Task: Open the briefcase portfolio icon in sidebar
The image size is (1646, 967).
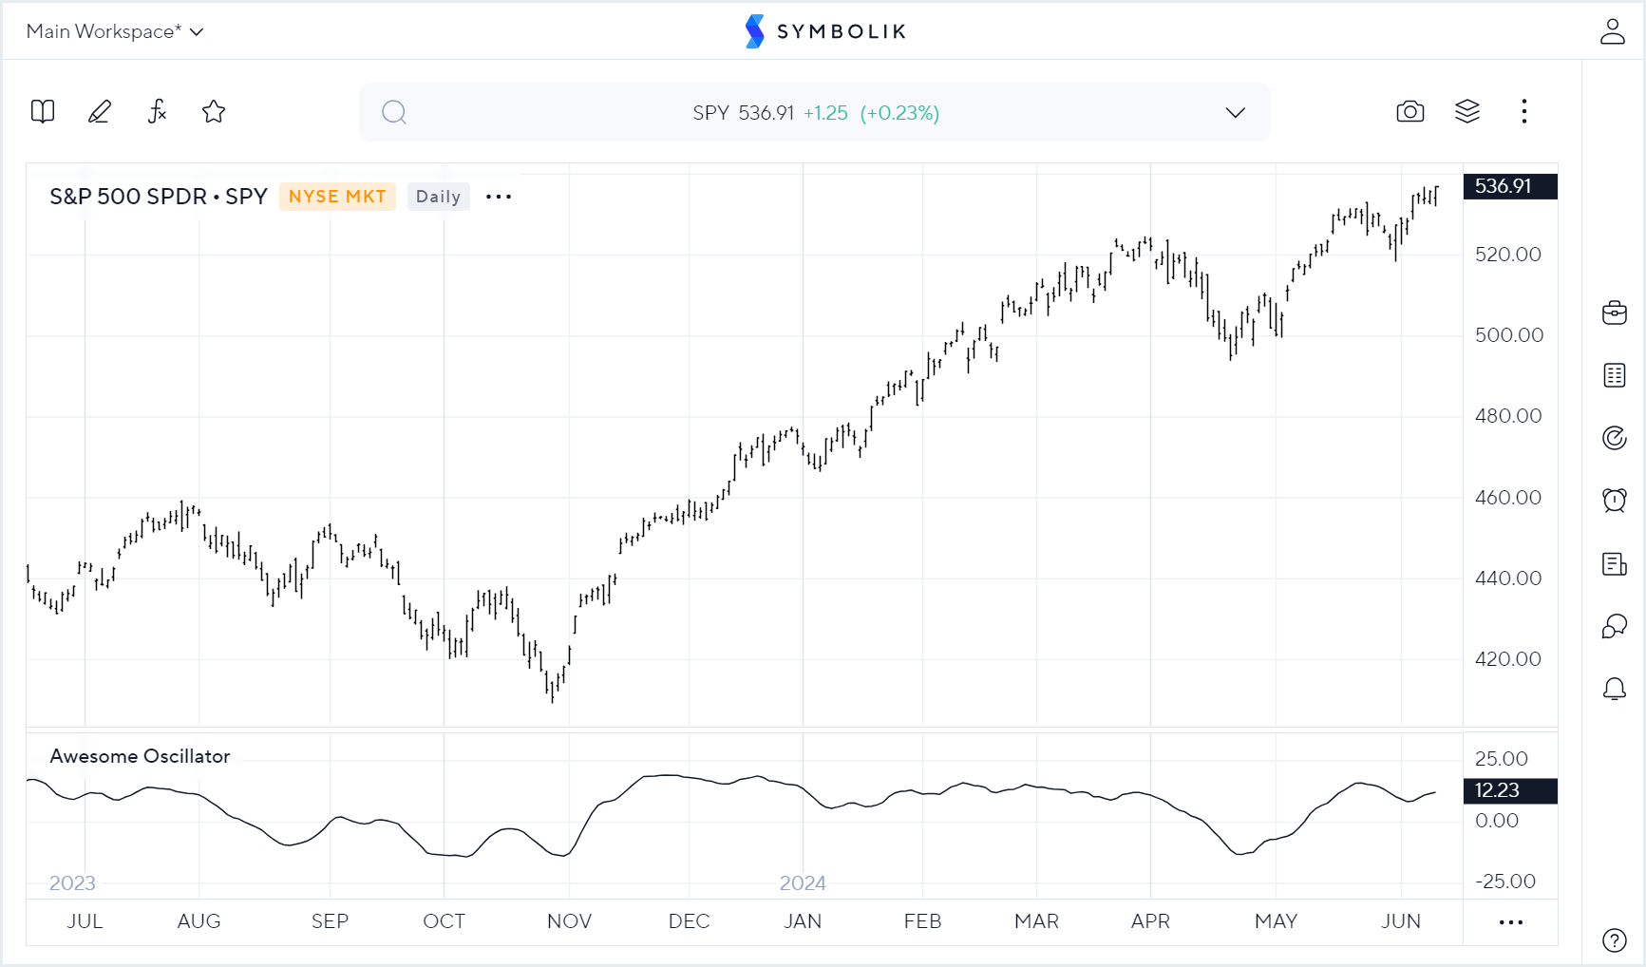Action: pyautogui.click(x=1615, y=313)
